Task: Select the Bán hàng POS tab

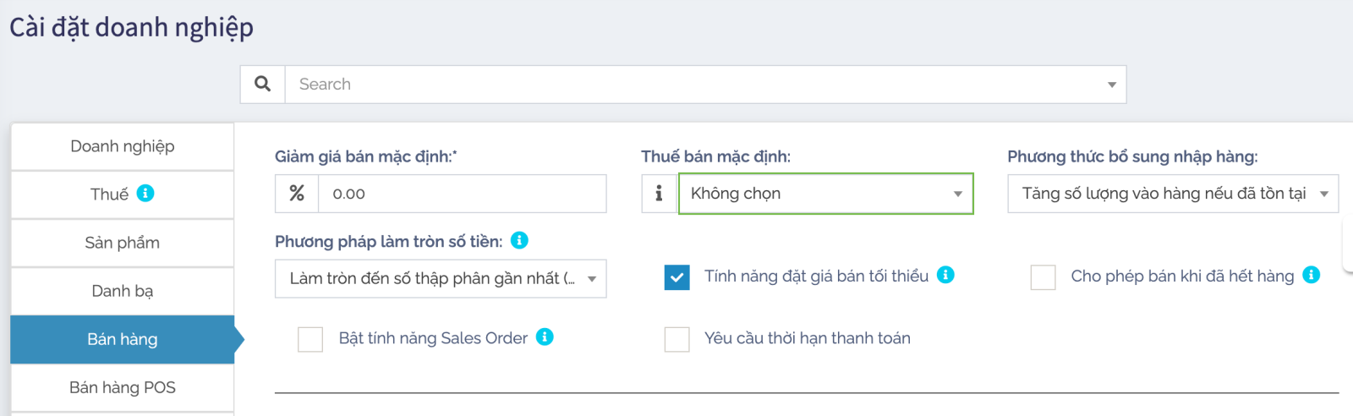Action: point(123,387)
